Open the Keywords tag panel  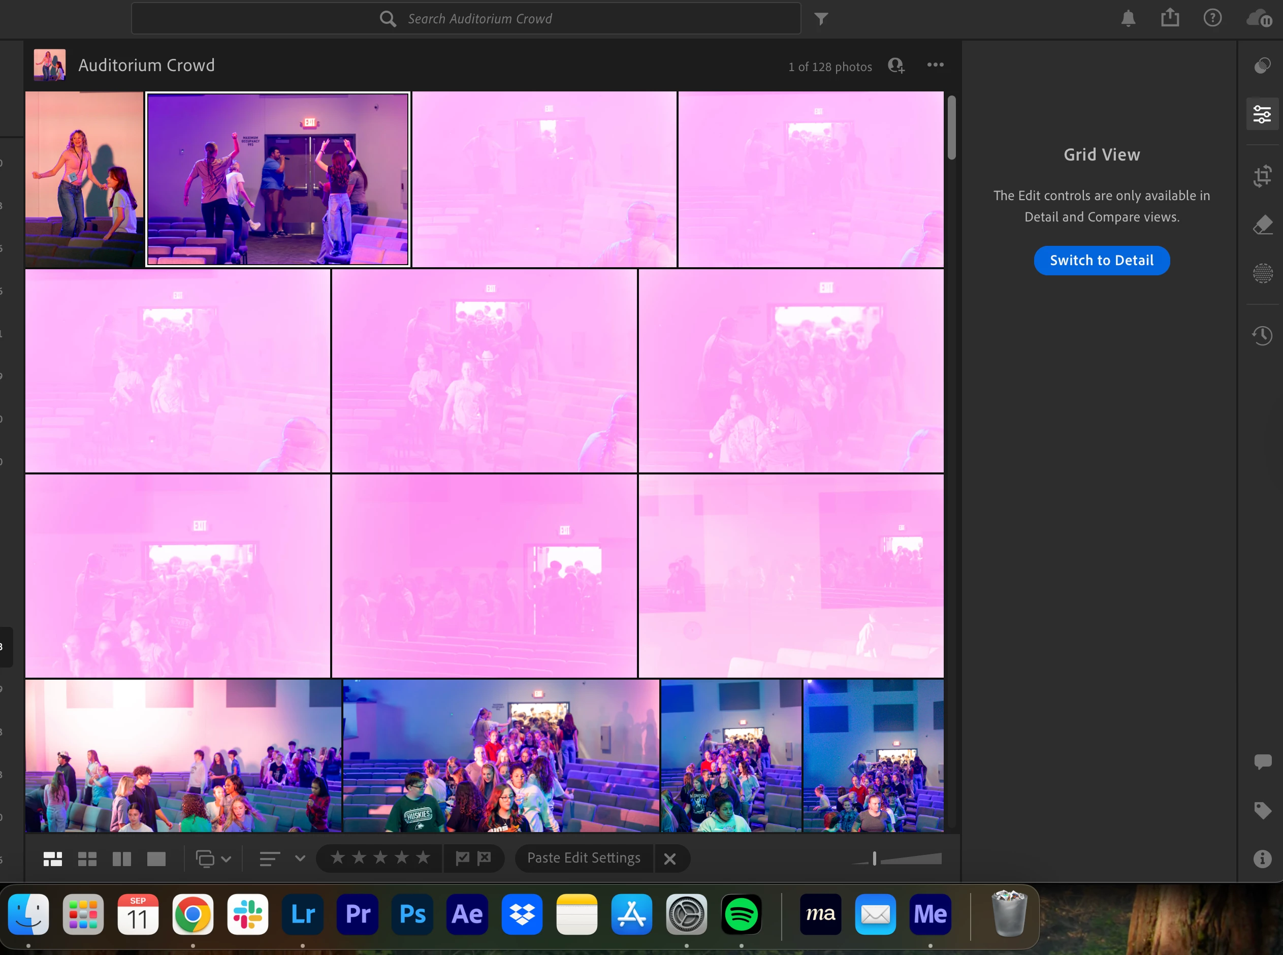(x=1262, y=810)
